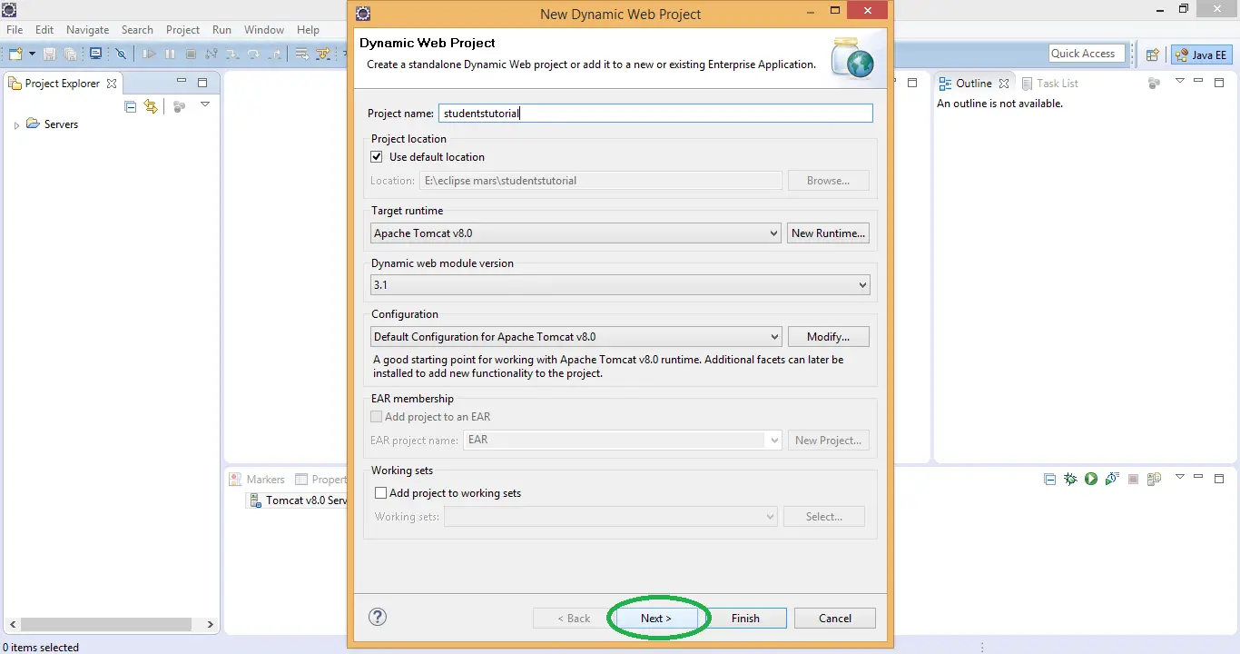
Task: Open Project Explorer view menu triangle
Action: coord(205,104)
